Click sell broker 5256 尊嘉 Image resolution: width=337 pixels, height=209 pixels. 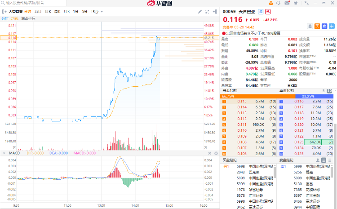303,172
